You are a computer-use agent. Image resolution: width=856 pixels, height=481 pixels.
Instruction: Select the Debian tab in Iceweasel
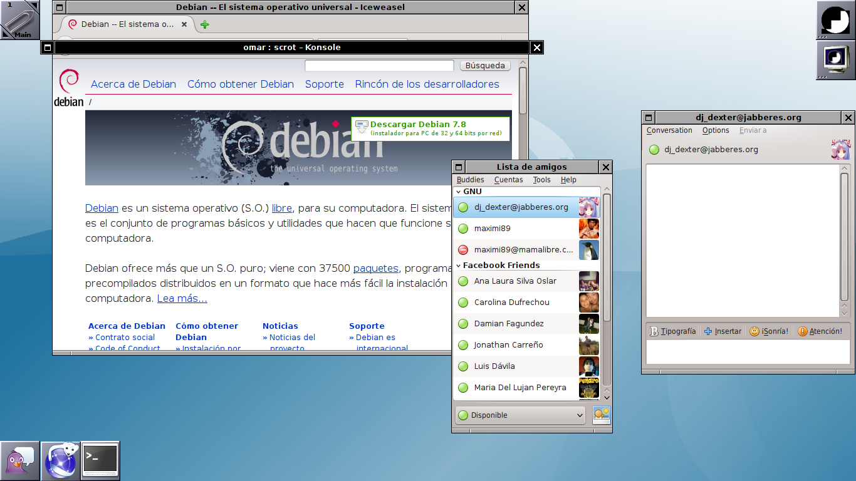pos(127,24)
